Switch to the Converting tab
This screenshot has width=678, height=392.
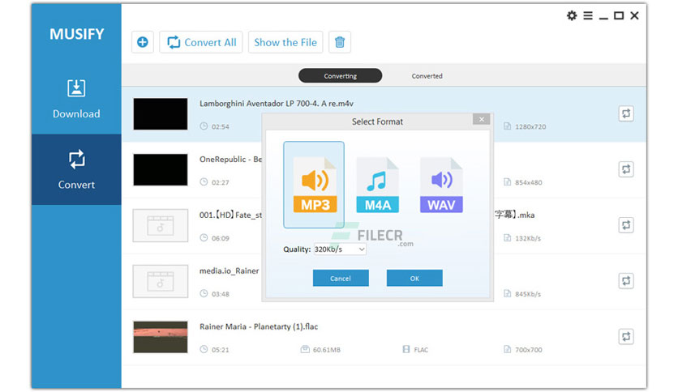coord(341,75)
